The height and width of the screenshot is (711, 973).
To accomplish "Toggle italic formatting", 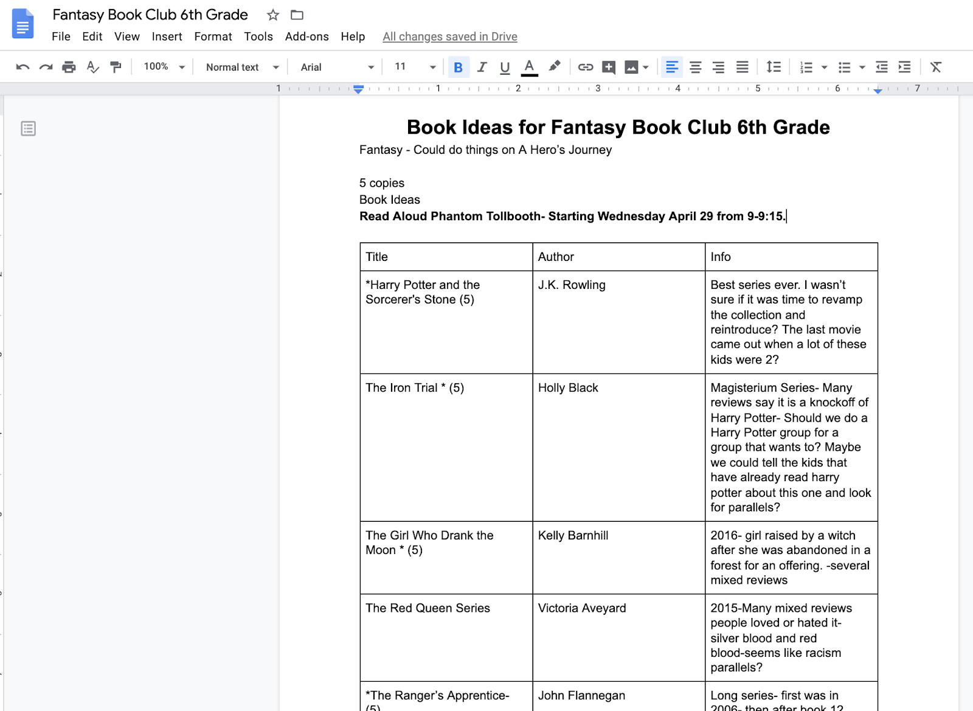I will 482,67.
